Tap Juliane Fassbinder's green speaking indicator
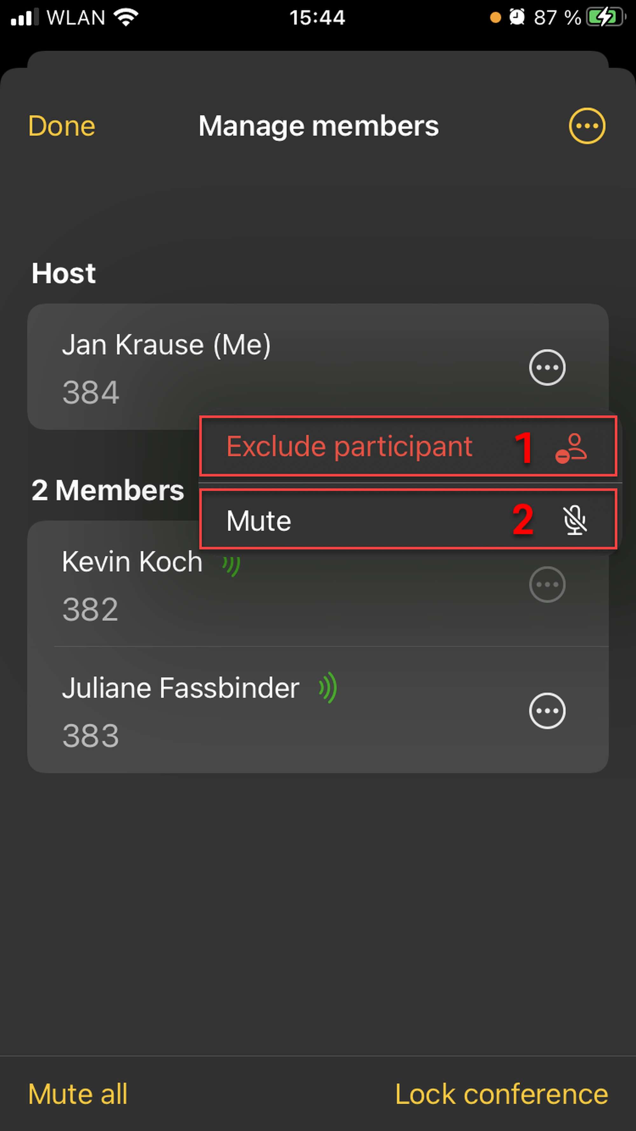 click(328, 687)
